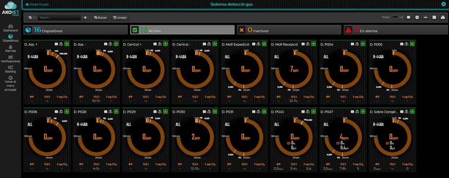Click the circled plus icon in the toolbar
This screenshot has width=449, height=178.
pyautogui.click(x=417, y=18)
